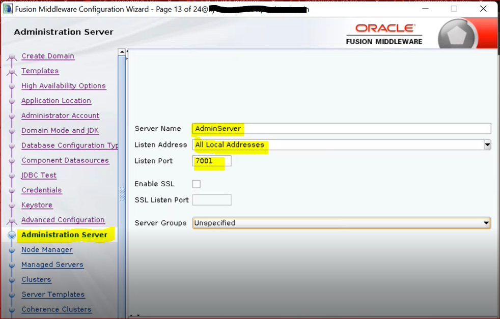
Task: Click the splitter handle beside navigation pane
Action: click(x=127, y=55)
